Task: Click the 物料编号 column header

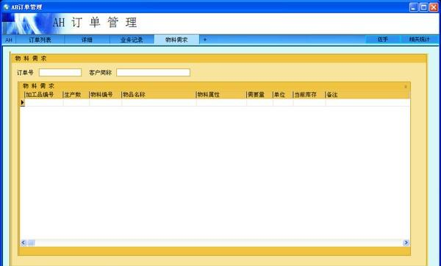Action: 105,95
